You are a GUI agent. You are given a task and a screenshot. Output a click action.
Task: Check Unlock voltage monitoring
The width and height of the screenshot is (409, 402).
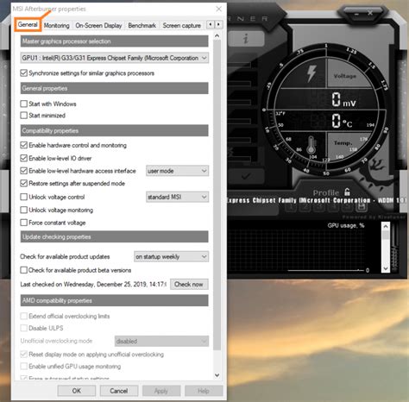click(24, 210)
